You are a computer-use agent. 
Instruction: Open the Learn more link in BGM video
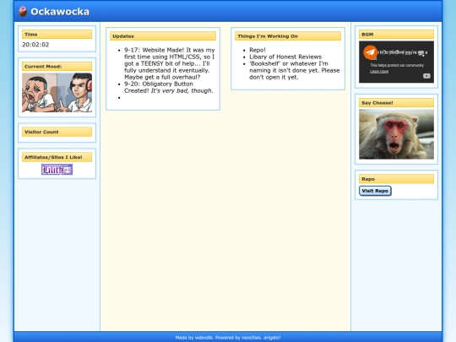[379, 72]
